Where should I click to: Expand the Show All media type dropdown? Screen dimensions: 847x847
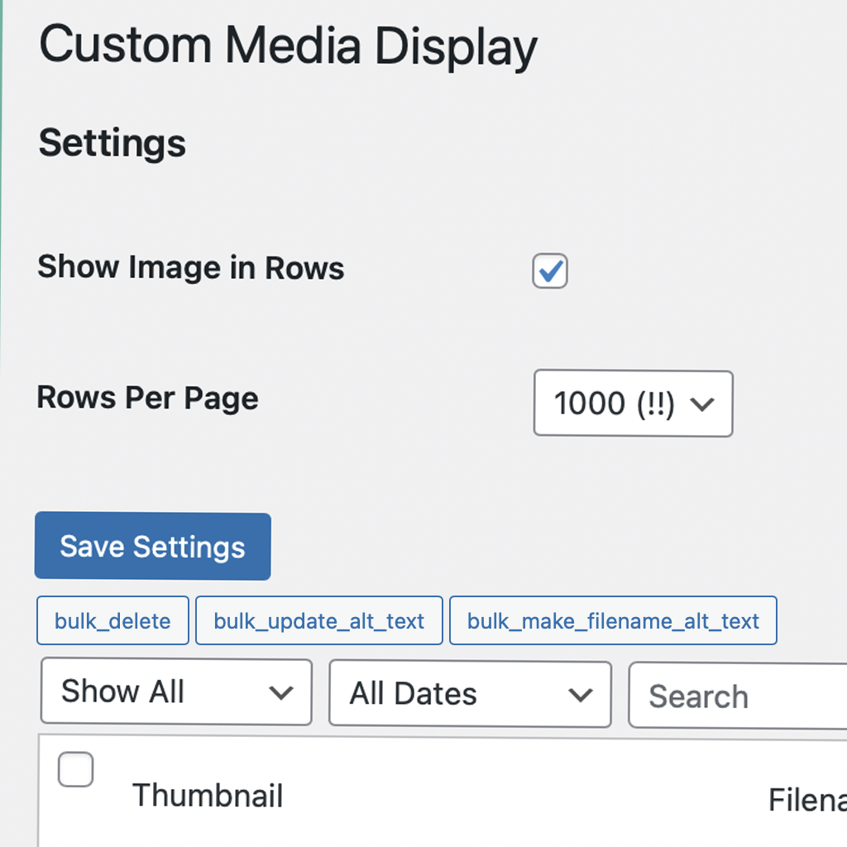tap(177, 692)
